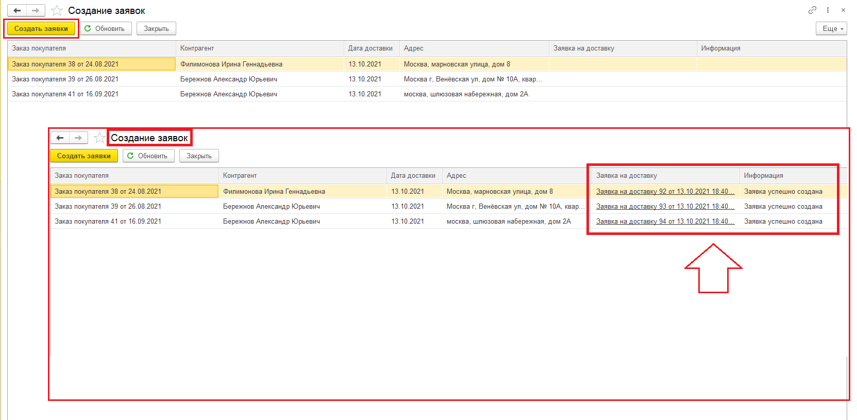Viewport: 857px width, 420px height.
Task: Add main form to favorites with star icon
Action: (57, 10)
